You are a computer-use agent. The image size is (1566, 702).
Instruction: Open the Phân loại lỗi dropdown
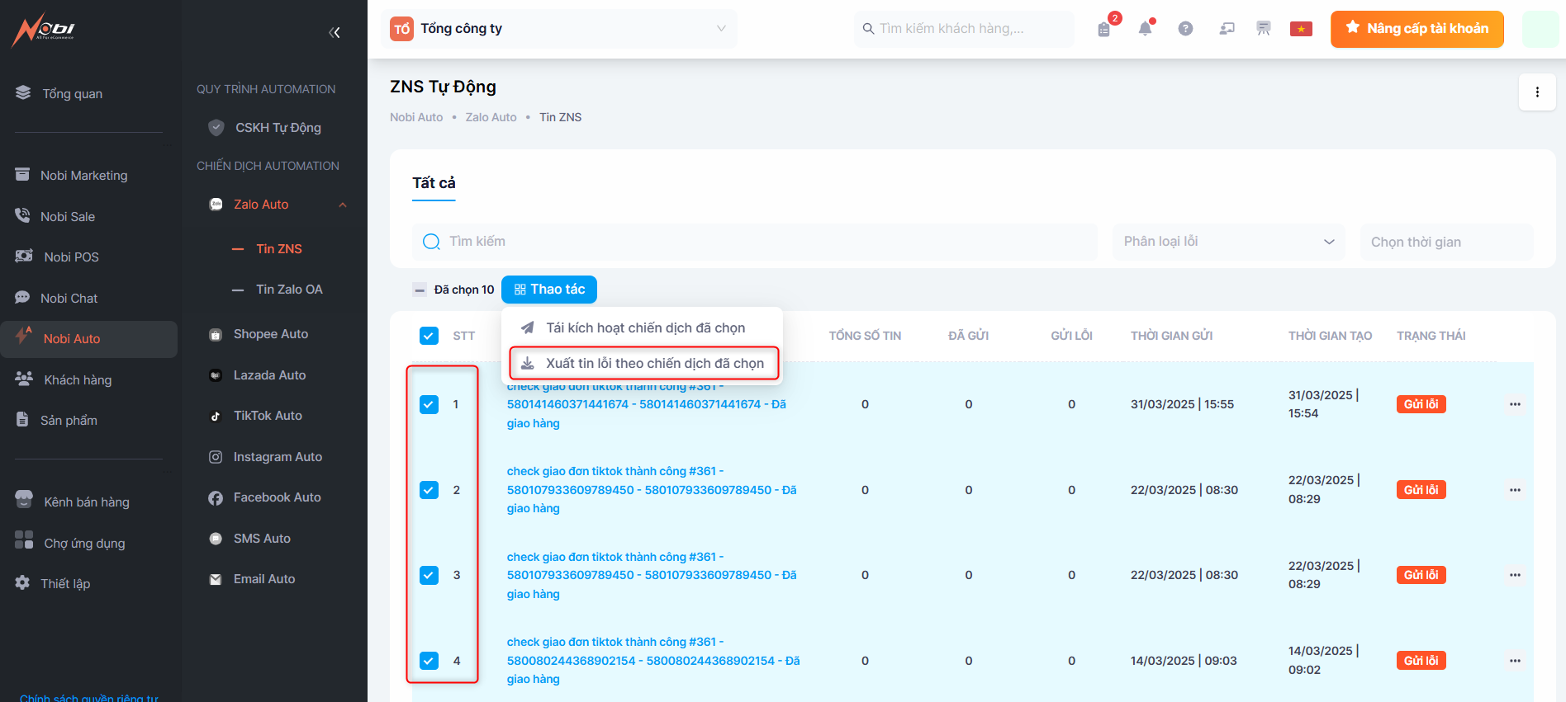pyautogui.click(x=1228, y=242)
